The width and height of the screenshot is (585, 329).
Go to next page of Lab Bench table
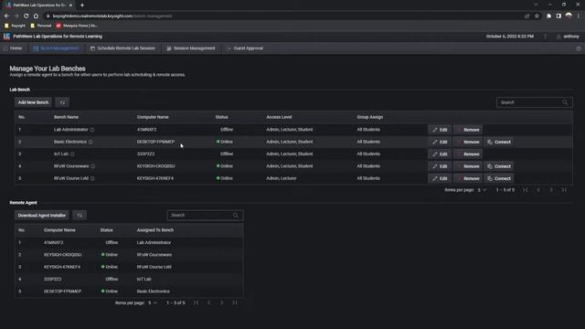coord(551,190)
